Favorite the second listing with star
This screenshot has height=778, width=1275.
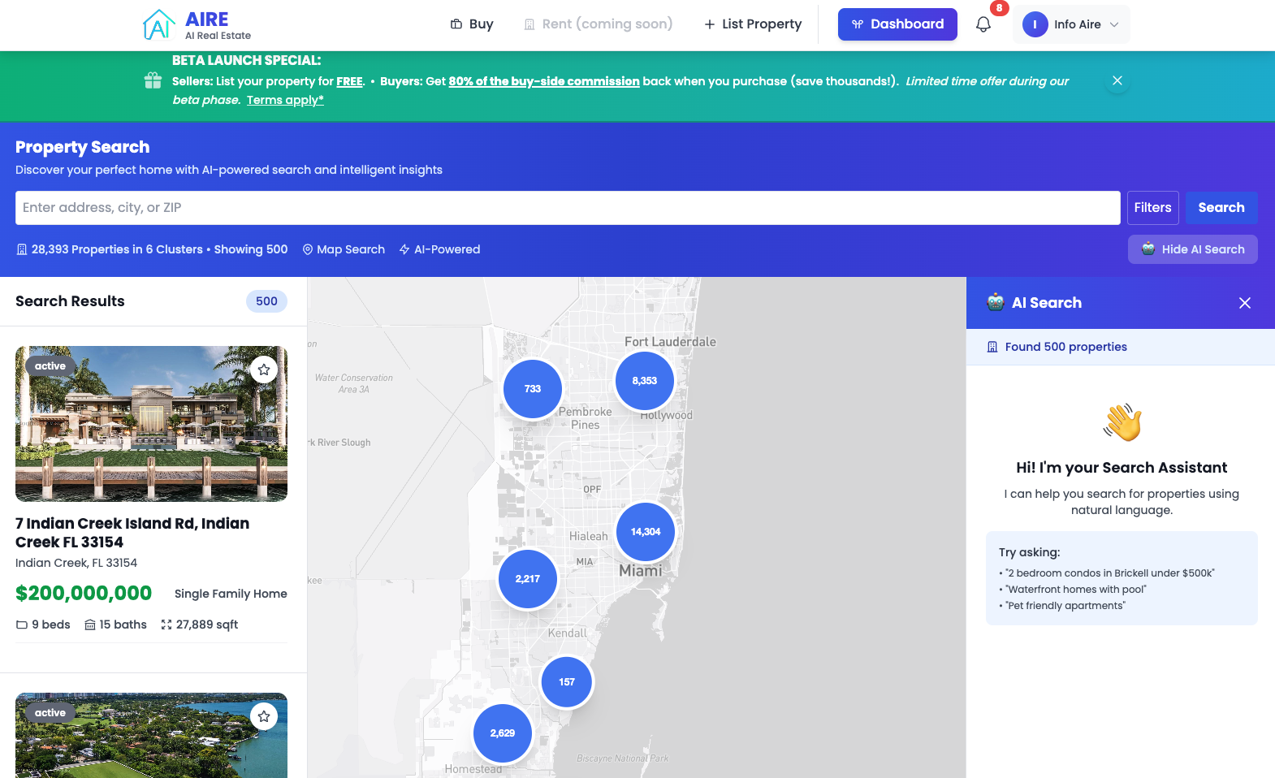[x=264, y=716]
